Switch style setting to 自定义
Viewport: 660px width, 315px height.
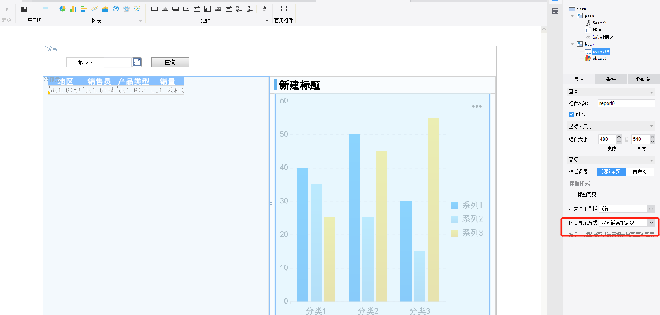tap(640, 172)
